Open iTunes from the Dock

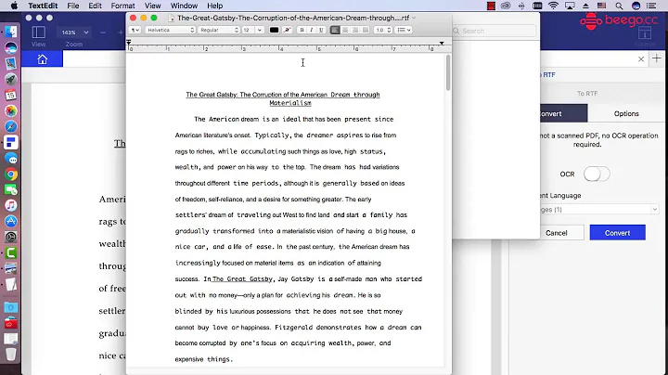[11, 206]
